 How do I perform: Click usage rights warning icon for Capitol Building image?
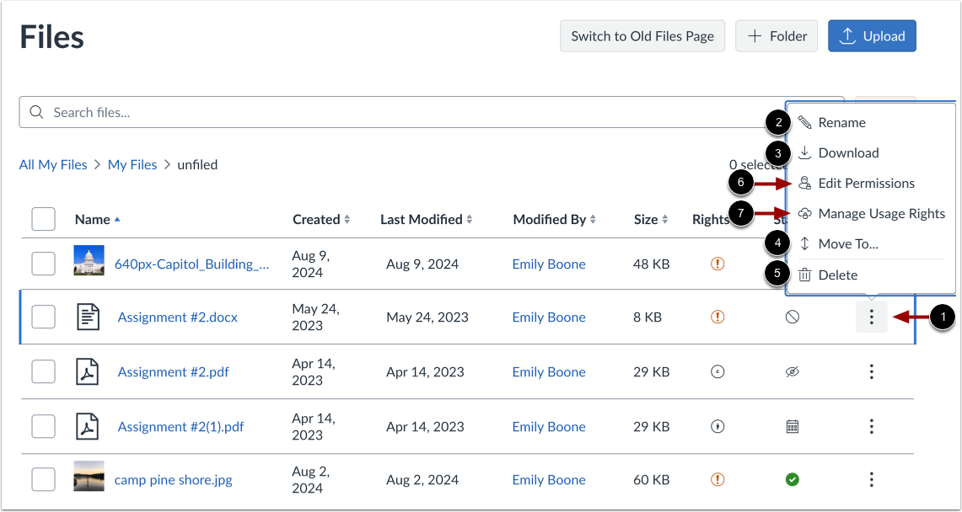pyautogui.click(x=717, y=264)
